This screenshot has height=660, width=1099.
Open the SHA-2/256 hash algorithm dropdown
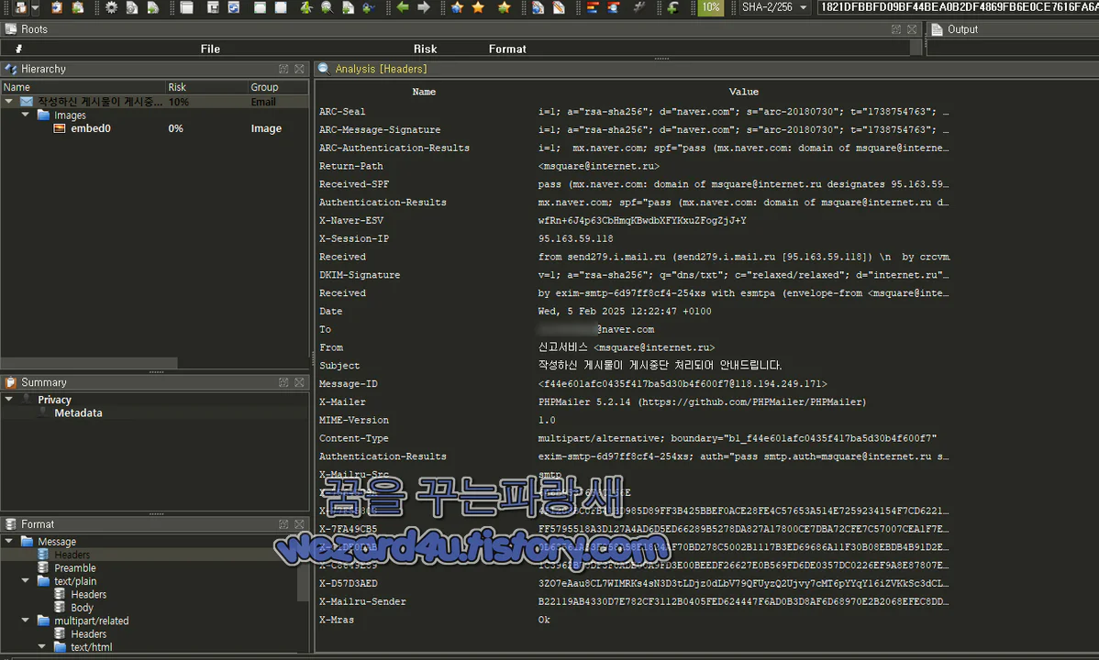point(773,7)
